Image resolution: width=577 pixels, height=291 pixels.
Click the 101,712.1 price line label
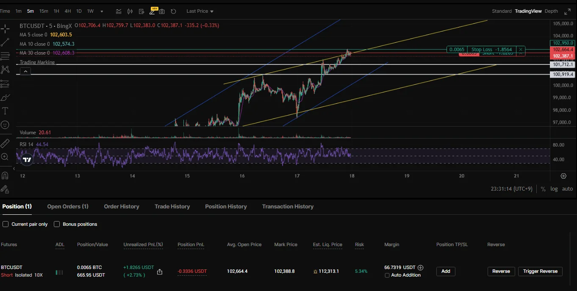point(563,64)
